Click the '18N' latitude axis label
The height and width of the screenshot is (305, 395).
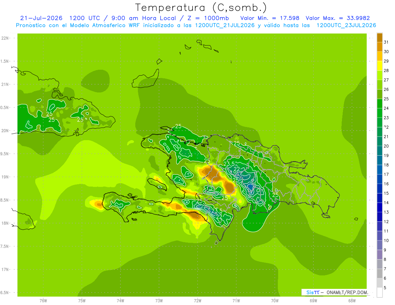(5, 223)
